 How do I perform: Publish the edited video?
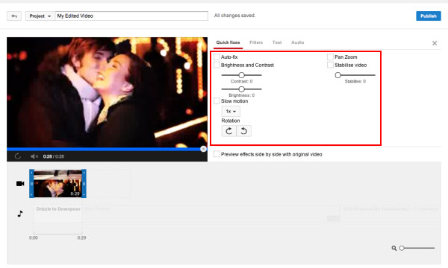tap(429, 16)
